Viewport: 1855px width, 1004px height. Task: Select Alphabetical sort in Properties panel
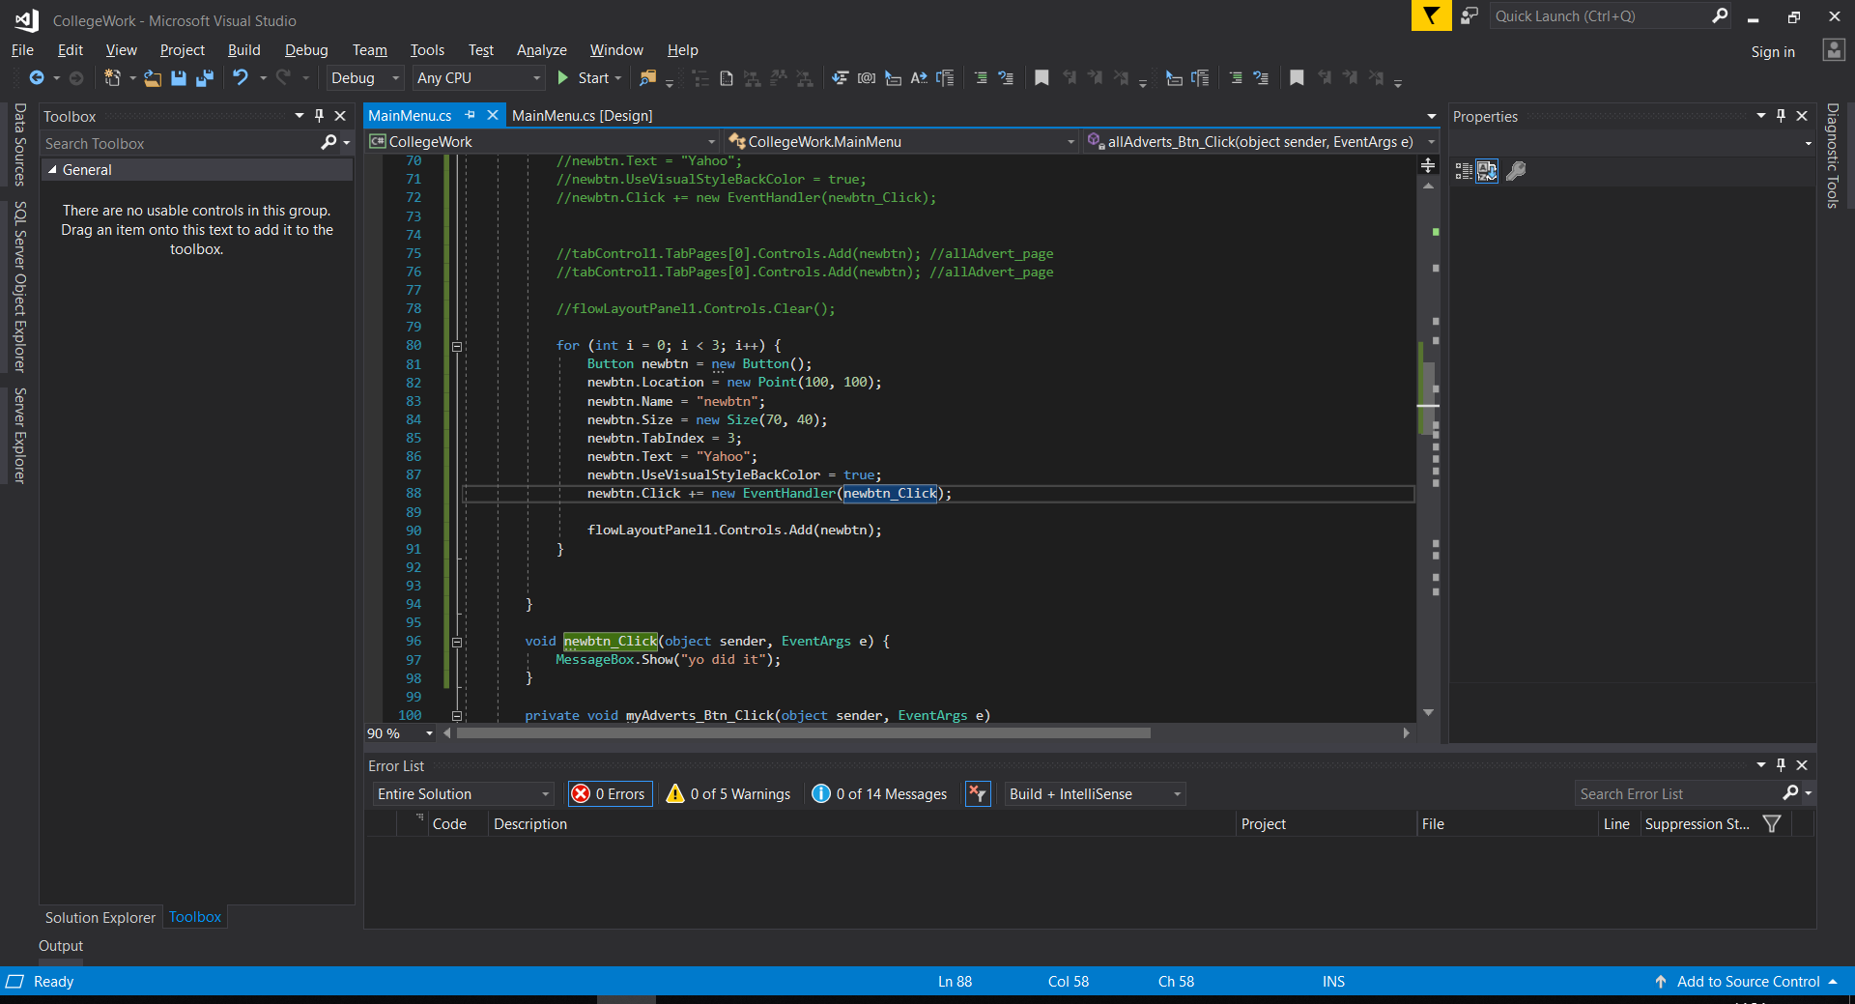[x=1487, y=171]
